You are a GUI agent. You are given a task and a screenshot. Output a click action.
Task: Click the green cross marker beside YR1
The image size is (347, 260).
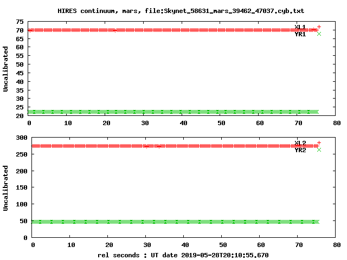point(319,34)
